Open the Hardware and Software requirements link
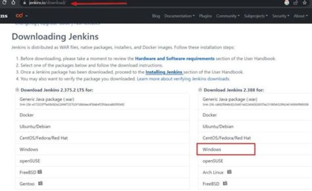This screenshot has width=312, height=191. (x=175, y=58)
